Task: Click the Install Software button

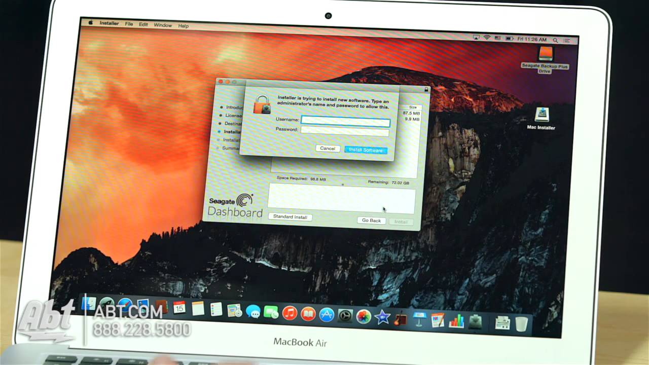Action: tap(366, 150)
